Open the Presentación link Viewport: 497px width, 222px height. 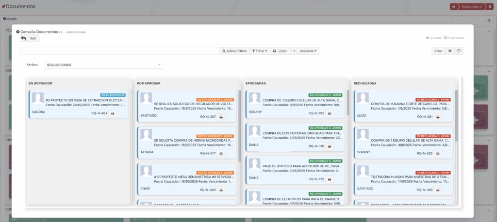(x=454, y=37)
